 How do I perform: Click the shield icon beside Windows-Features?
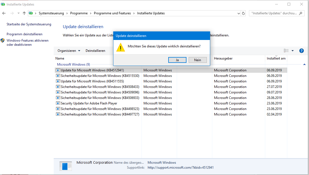(x=2, y=41)
